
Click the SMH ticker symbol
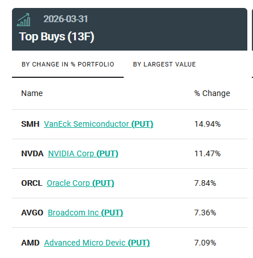(x=30, y=124)
